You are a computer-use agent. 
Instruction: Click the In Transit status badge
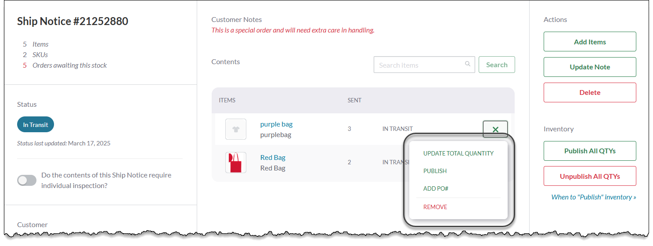click(x=36, y=124)
